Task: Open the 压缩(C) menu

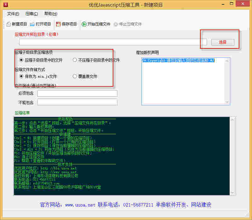Action: click(31, 14)
